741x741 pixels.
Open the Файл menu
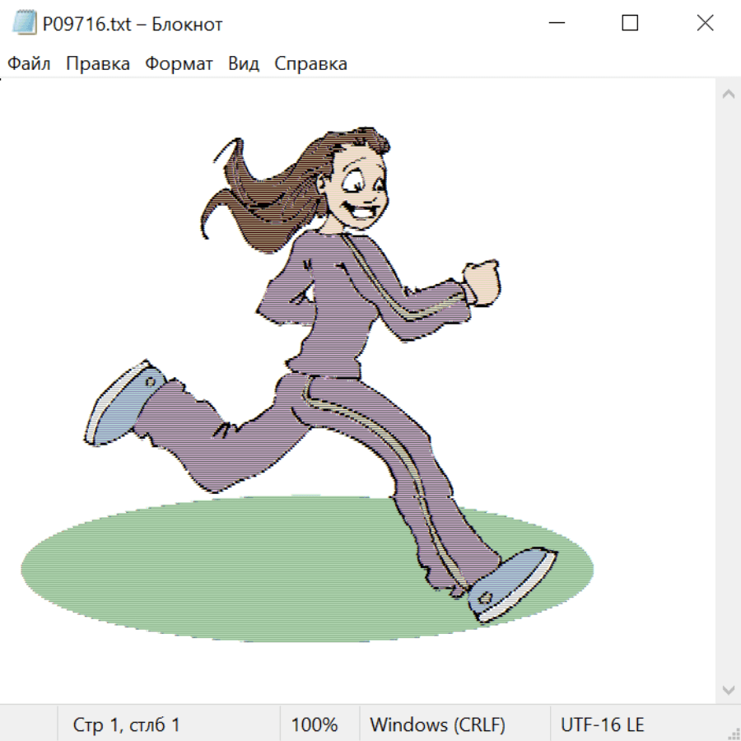click(x=29, y=64)
